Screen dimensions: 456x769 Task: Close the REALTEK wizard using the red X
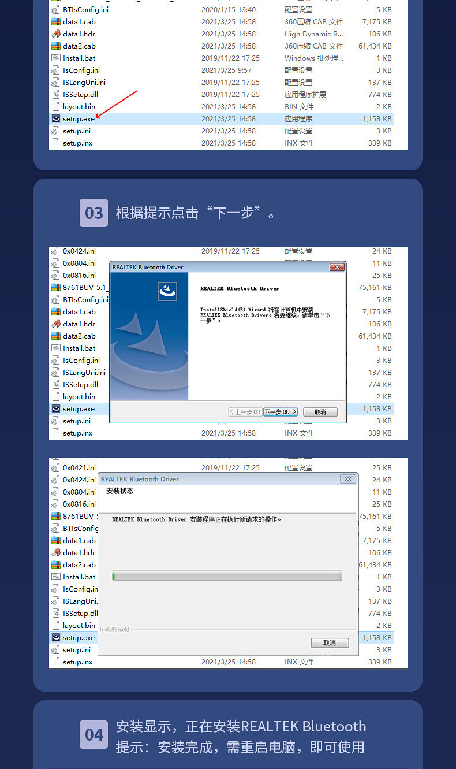pyautogui.click(x=337, y=267)
